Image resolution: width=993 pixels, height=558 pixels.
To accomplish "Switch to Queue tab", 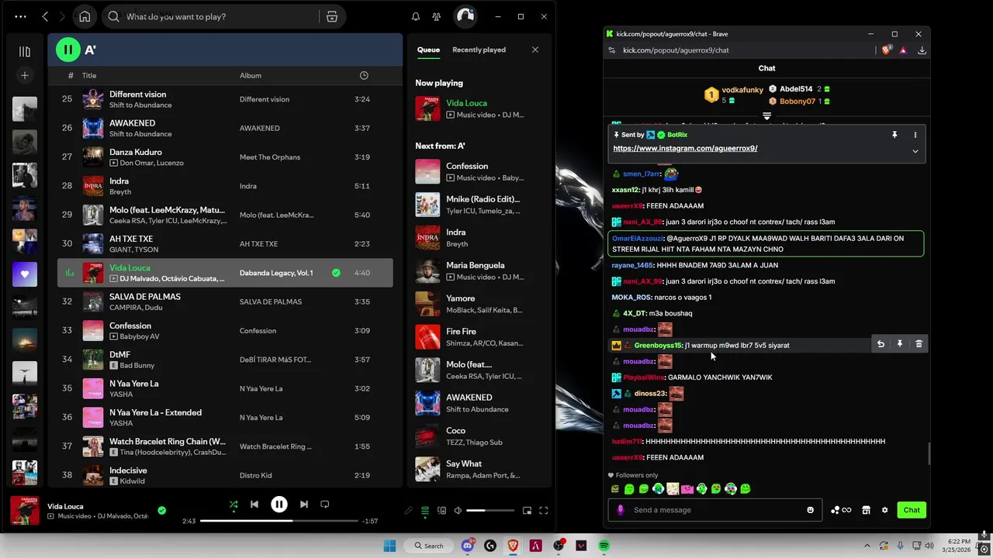I will click(x=428, y=50).
